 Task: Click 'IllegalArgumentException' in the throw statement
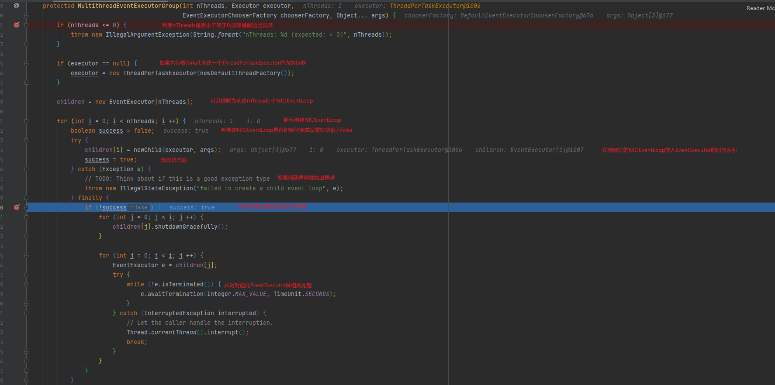pyautogui.click(x=147, y=34)
